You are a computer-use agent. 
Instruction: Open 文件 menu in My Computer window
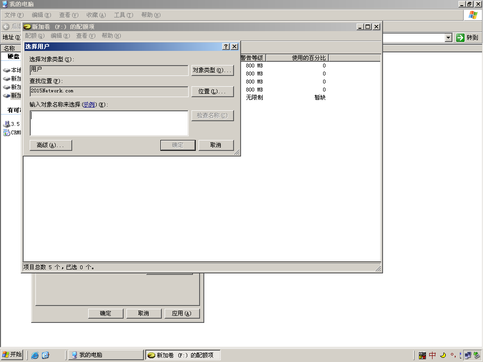tap(14, 15)
